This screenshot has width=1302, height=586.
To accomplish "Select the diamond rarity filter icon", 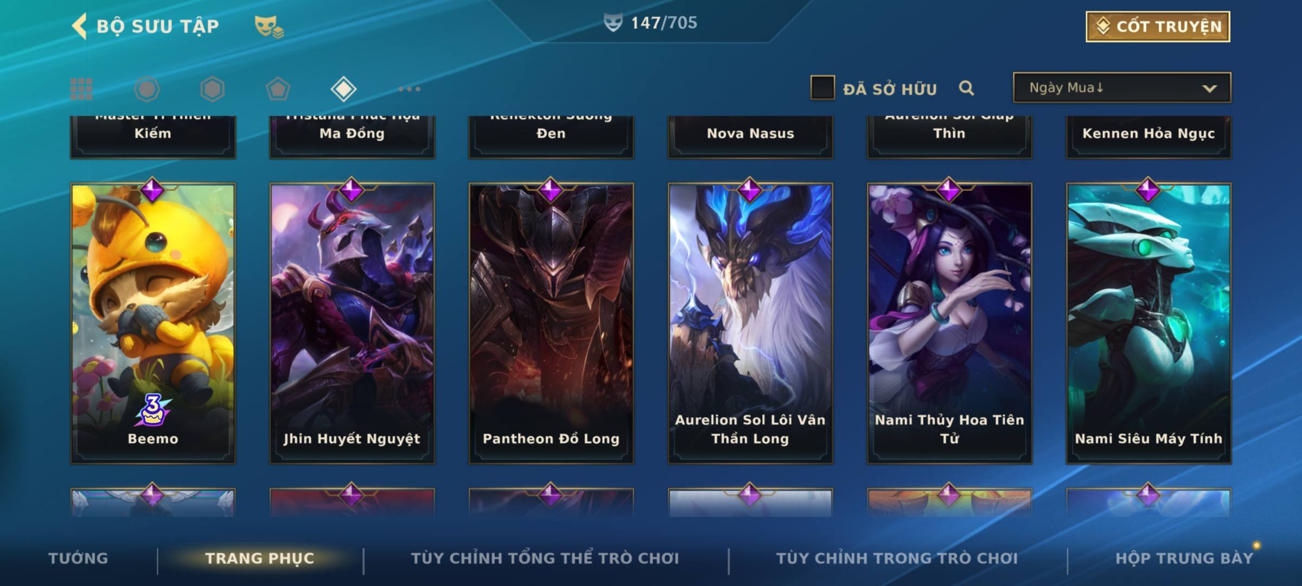I will pos(343,89).
